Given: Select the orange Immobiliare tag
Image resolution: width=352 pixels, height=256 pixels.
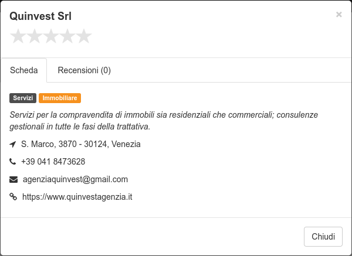Looking at the screenshot, I should click(60, 98).
